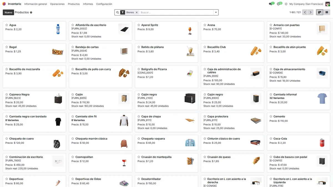Go to next page of products
Viewport: 333px width, 187px height.
tap(311, 12)
